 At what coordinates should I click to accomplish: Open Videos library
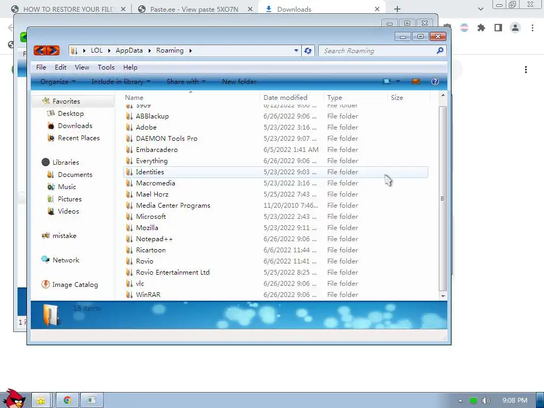pos(68,211)
